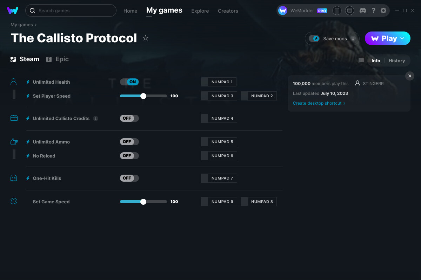Select the thumbs-up weapons category icon
Viewport: 421px width, 280px height.
click(13, 141)
